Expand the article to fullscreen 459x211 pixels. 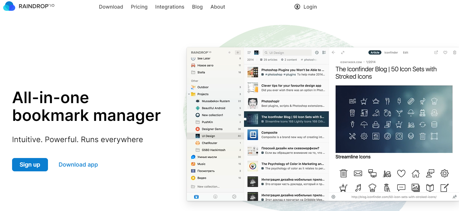pyautogui.click(x=343, y=53)
